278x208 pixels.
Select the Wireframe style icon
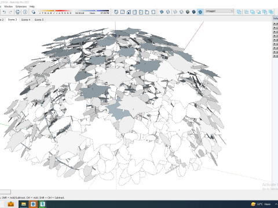tap(175, 12)
